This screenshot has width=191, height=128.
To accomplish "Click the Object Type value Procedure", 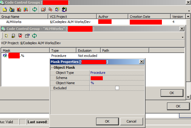I will point(98,73).
